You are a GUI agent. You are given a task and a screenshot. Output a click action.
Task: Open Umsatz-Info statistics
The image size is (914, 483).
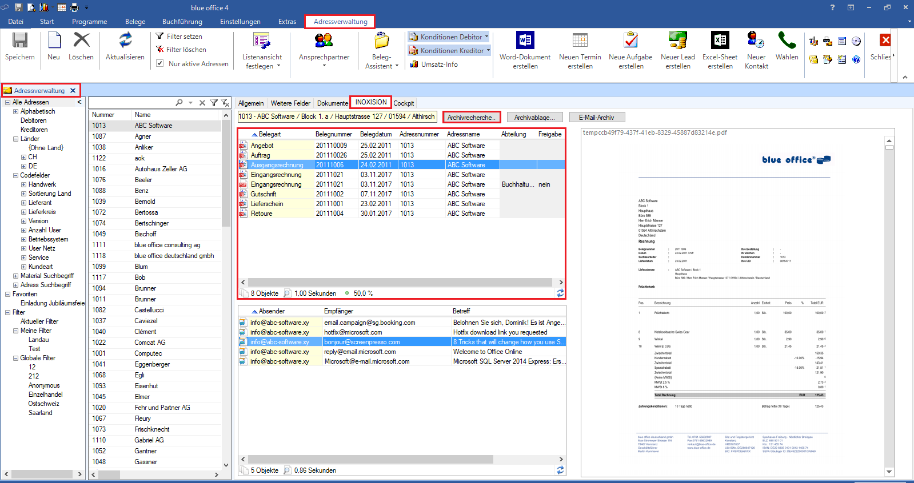(x=434, y=65)
